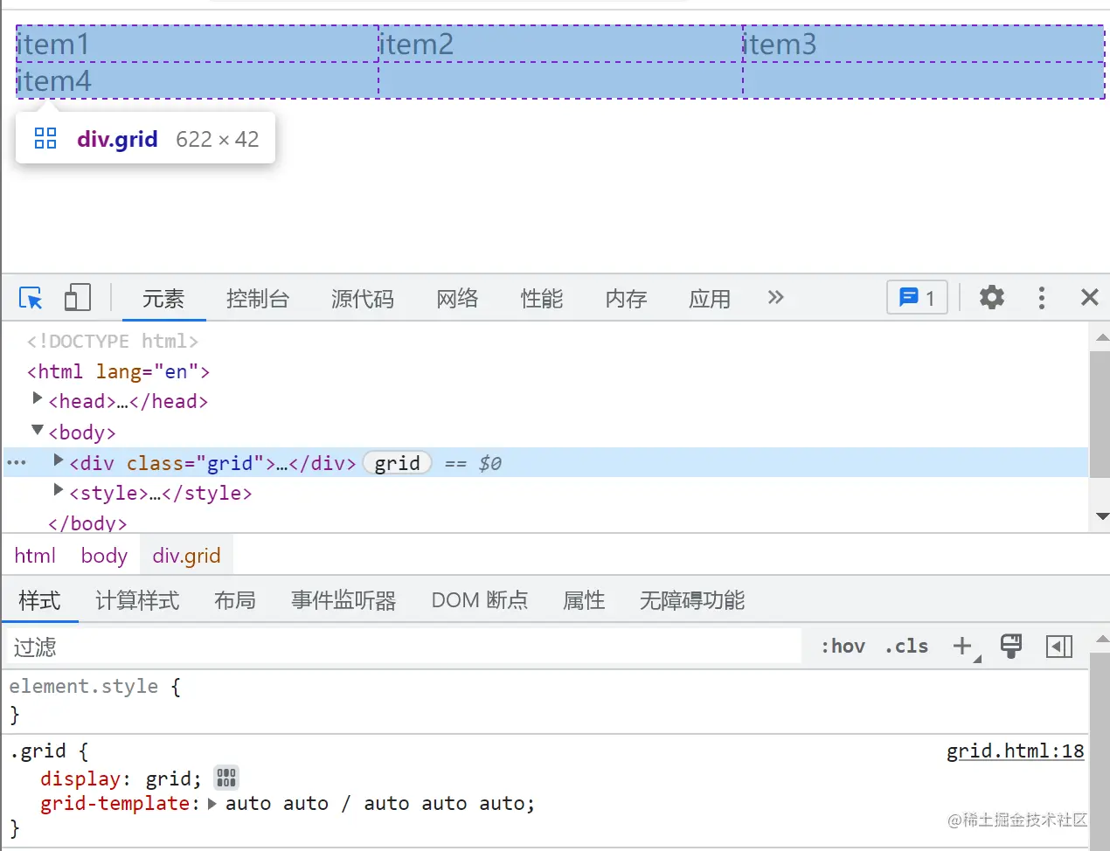Open the grid.html:18 source link
The image size is (1110, 851).
coord(1015,751)
